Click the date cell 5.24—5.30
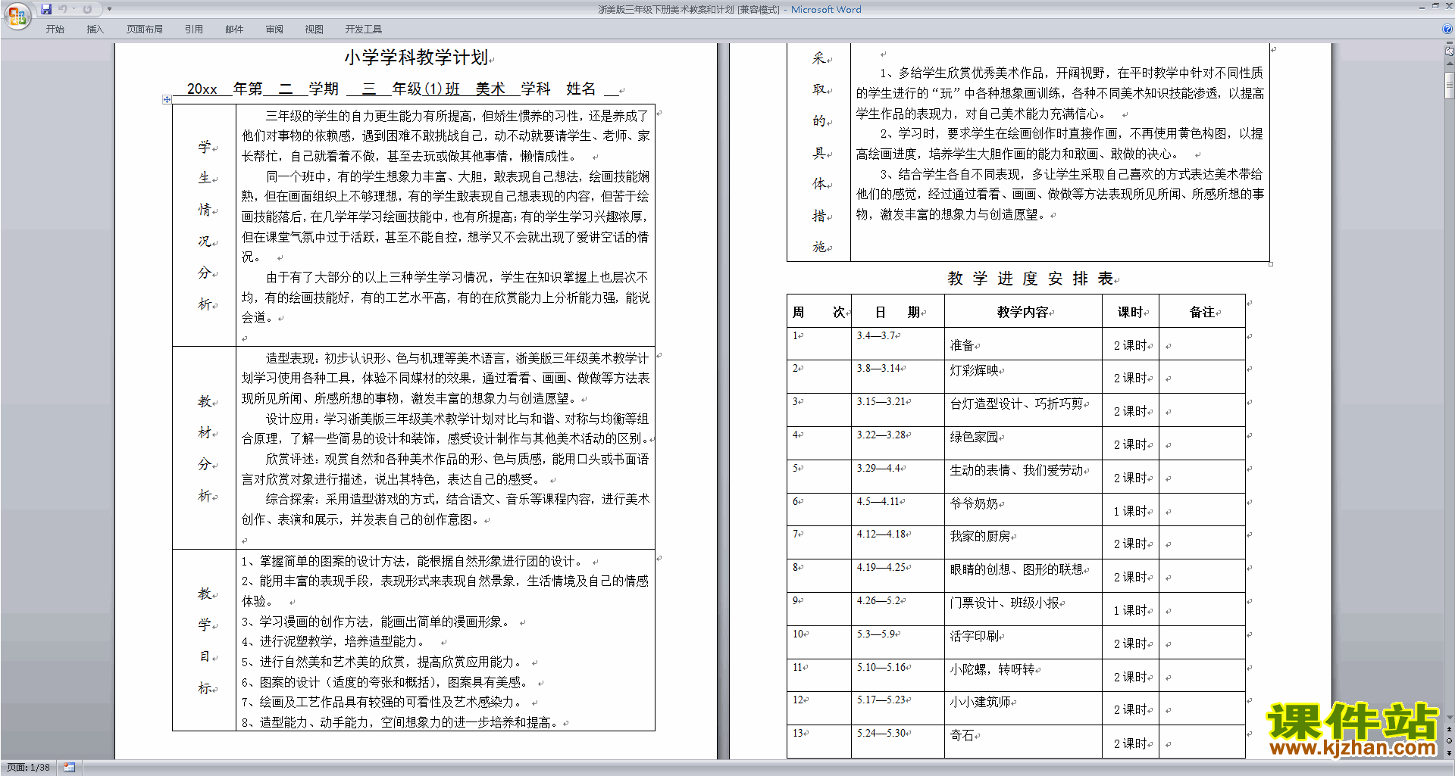Screen dimensions: 1455x776 point(897,742)
